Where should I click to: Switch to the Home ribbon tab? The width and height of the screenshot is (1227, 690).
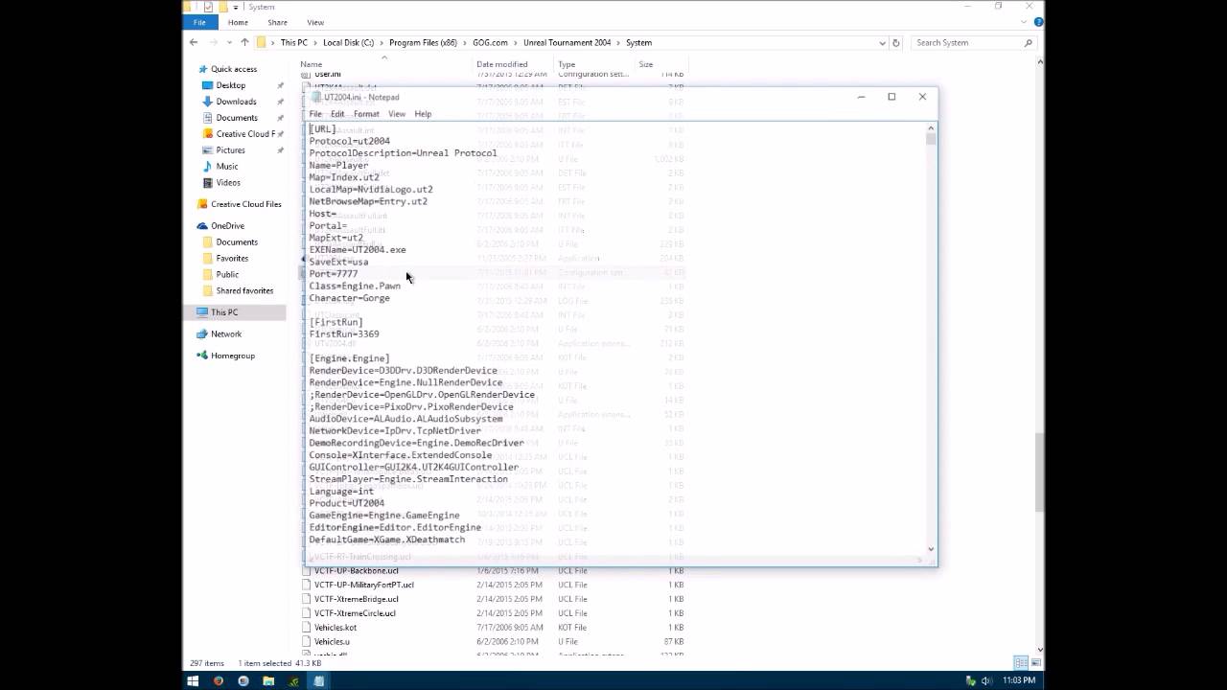click(238, 22)
